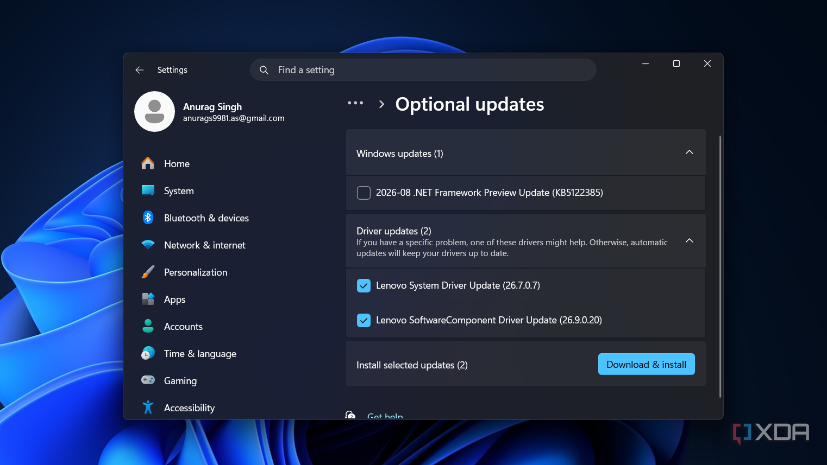
Task: Maximize the Settings window
Action: pos(676,63)
